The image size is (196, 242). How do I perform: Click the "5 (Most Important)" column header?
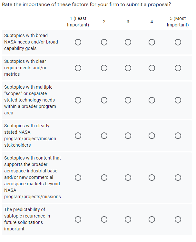tap(178, 22)
